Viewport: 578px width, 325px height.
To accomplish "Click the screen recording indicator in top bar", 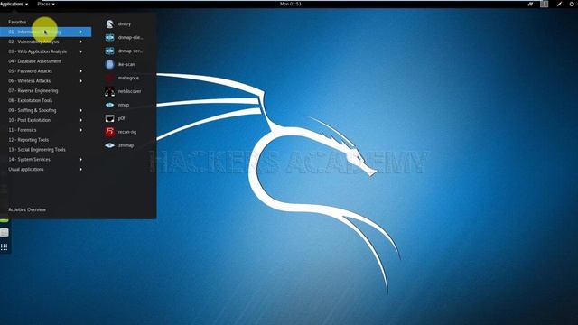I will (x=530, y=4).
